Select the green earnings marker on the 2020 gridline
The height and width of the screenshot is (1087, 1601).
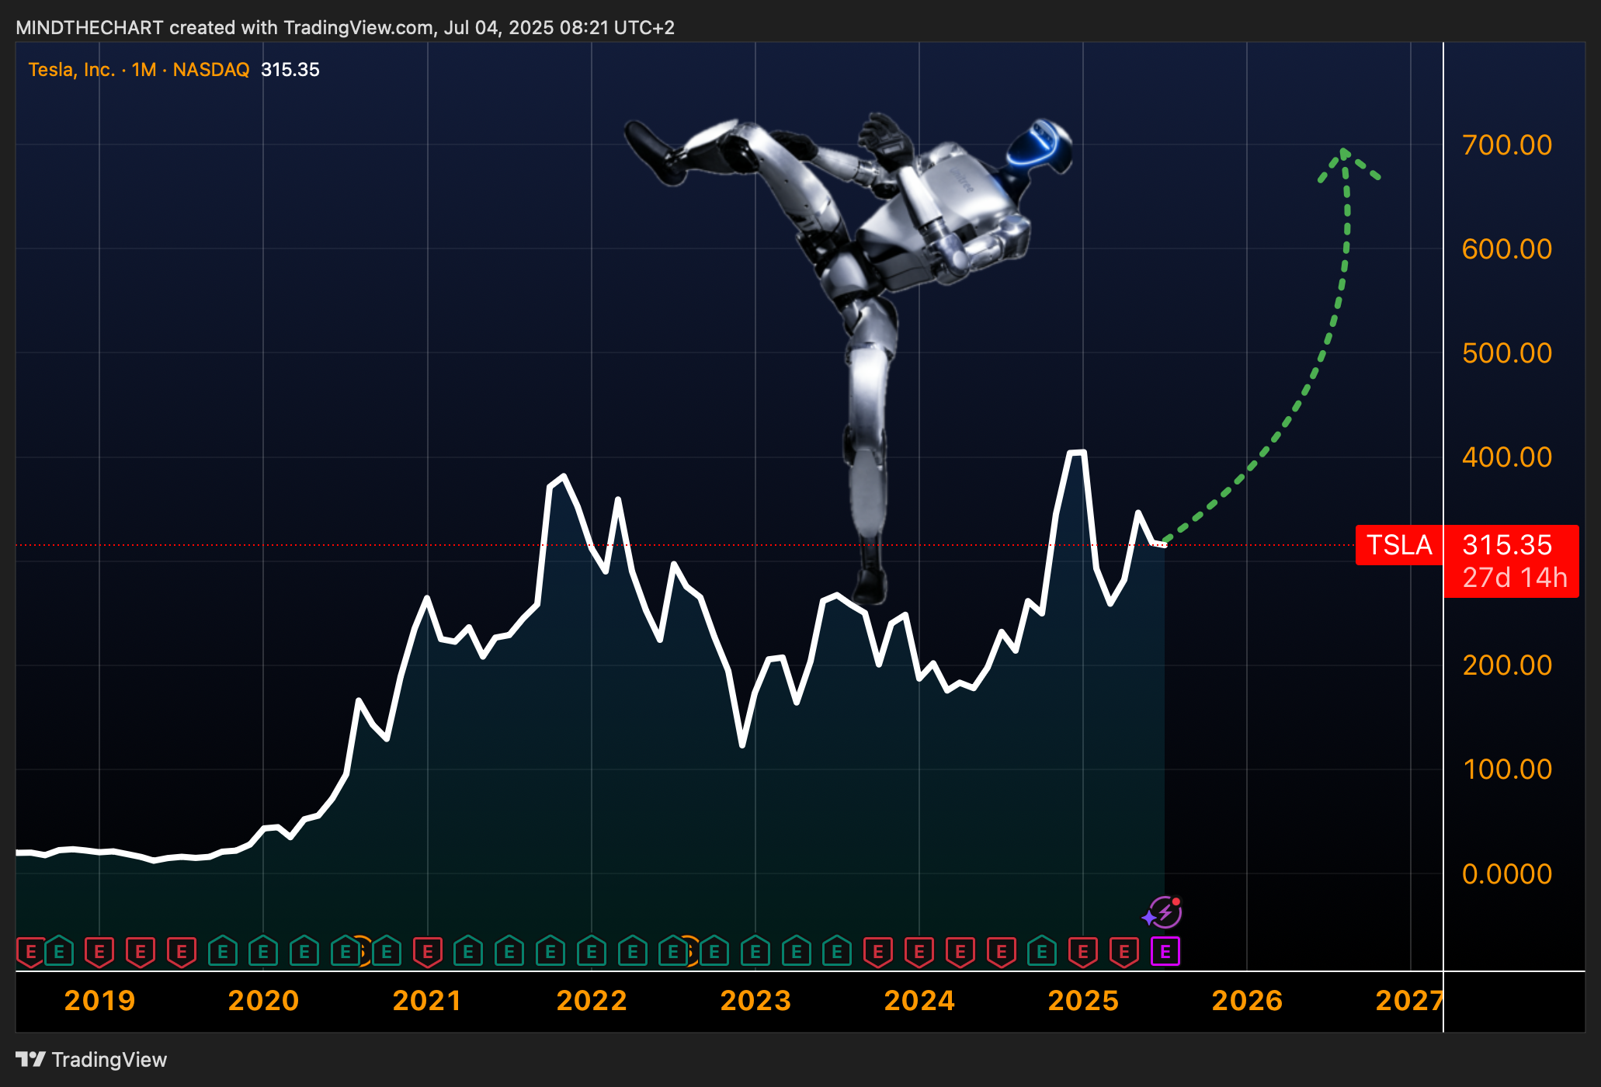263,951
